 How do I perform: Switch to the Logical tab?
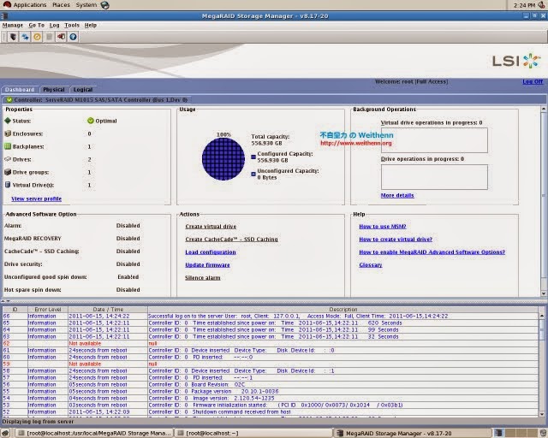pos(83,90)
